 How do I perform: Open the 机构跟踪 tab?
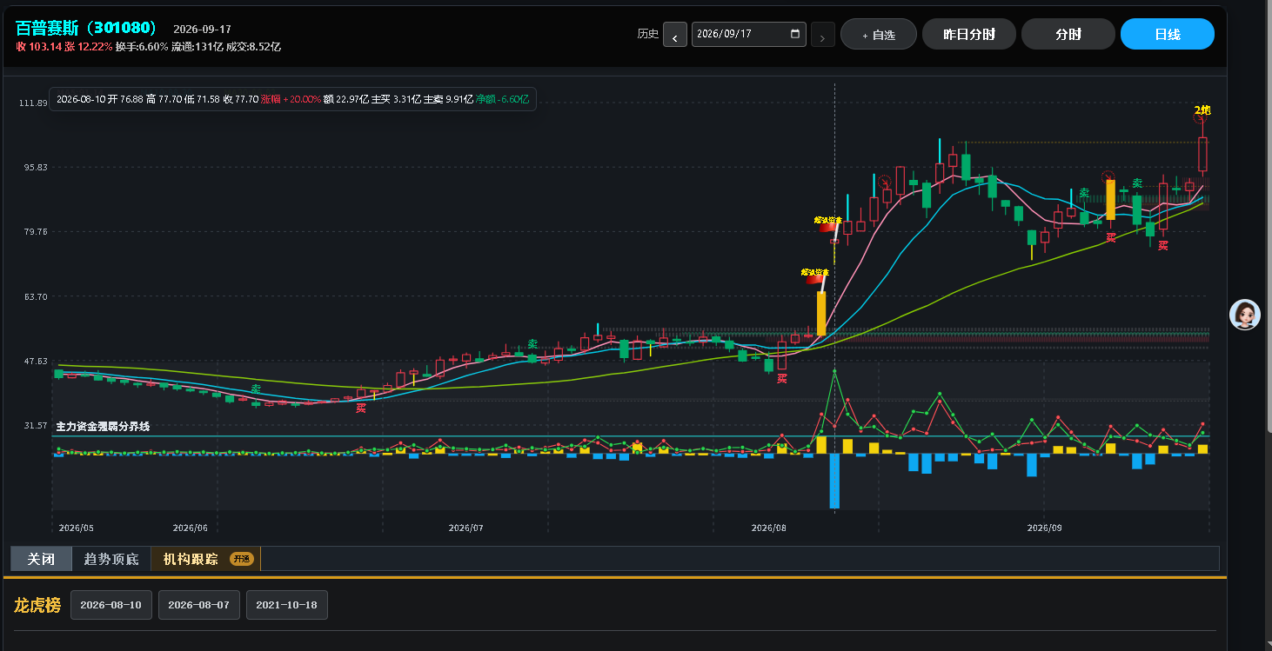click(205, 559)
